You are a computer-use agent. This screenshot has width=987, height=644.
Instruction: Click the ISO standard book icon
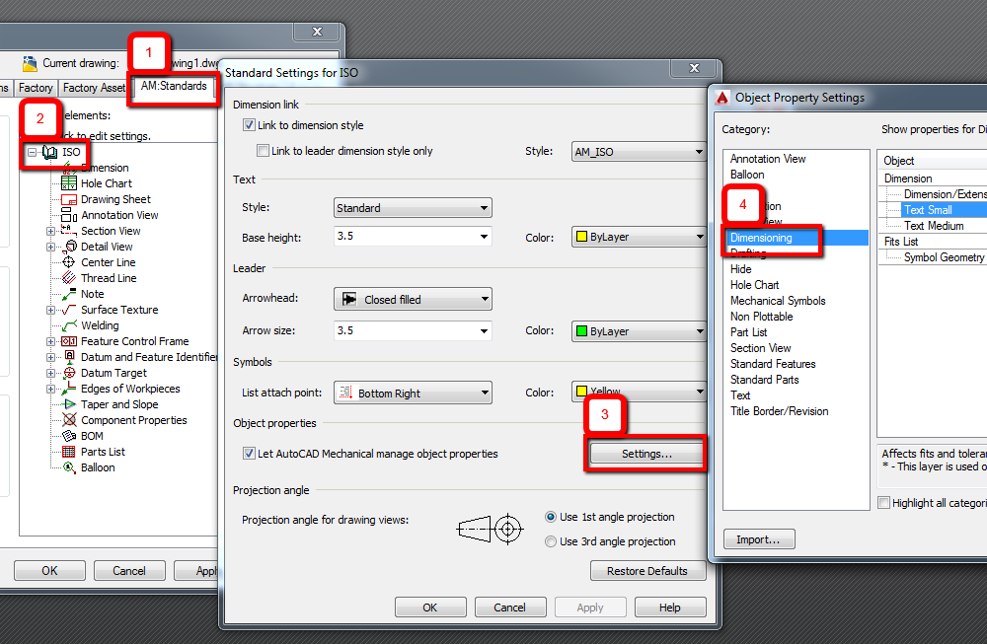point(49,152)
